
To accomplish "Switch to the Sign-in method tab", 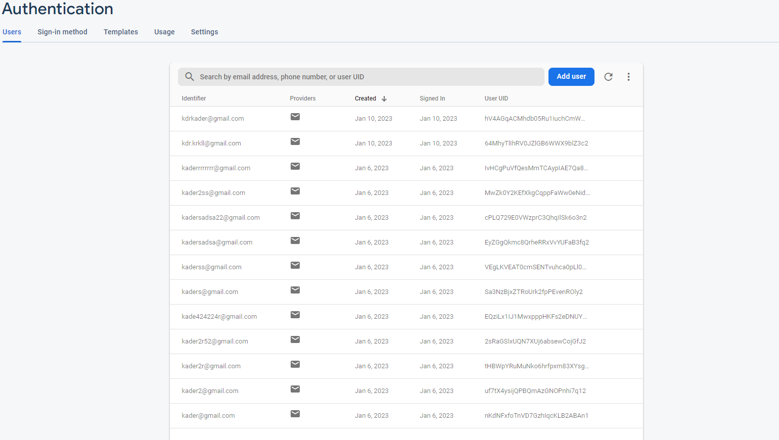I will 62,32.
